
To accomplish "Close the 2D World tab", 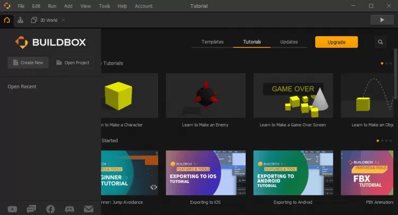I will pyautogui.click(x=64, y=20).
